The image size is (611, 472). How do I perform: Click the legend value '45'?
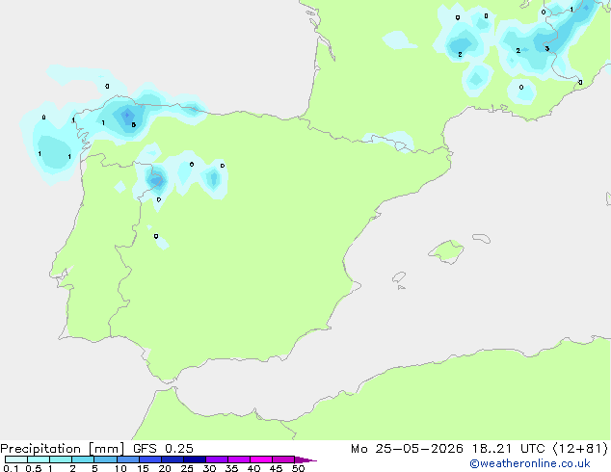click(x=276, y=468)
